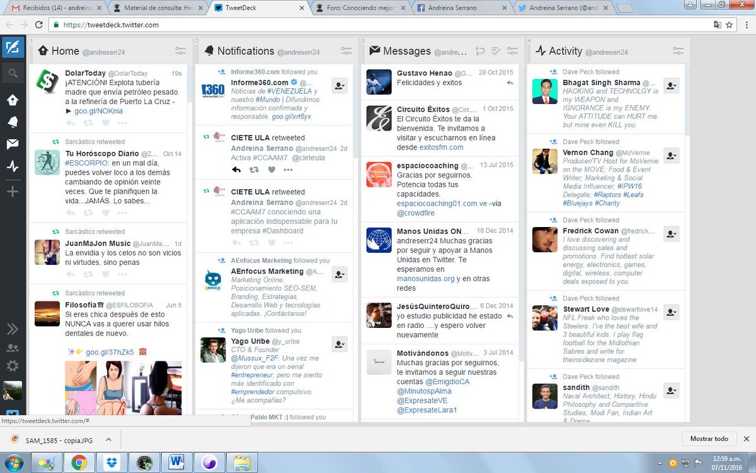The image size is (756, 473).
Task: Open exitosfm.com link
Action: (x=441, y=147)
